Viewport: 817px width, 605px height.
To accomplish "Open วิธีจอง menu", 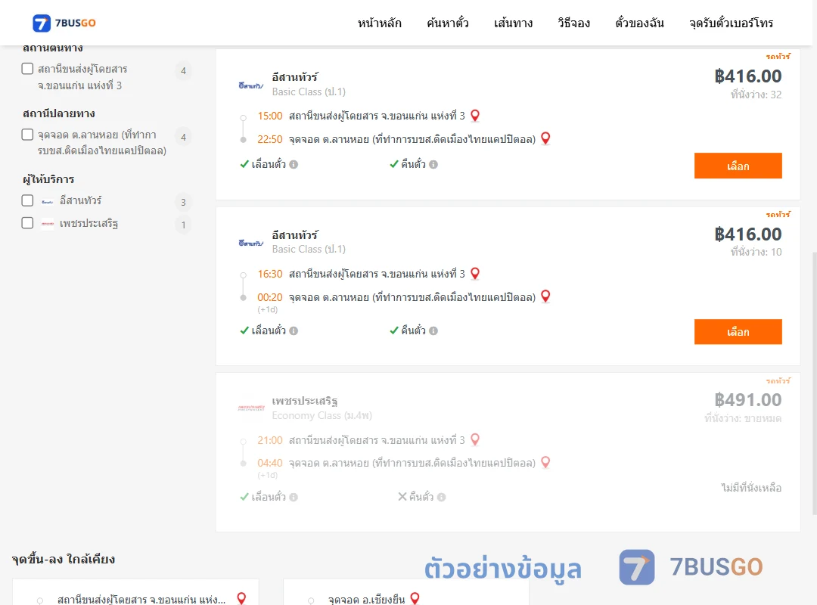I will [573, 23].
